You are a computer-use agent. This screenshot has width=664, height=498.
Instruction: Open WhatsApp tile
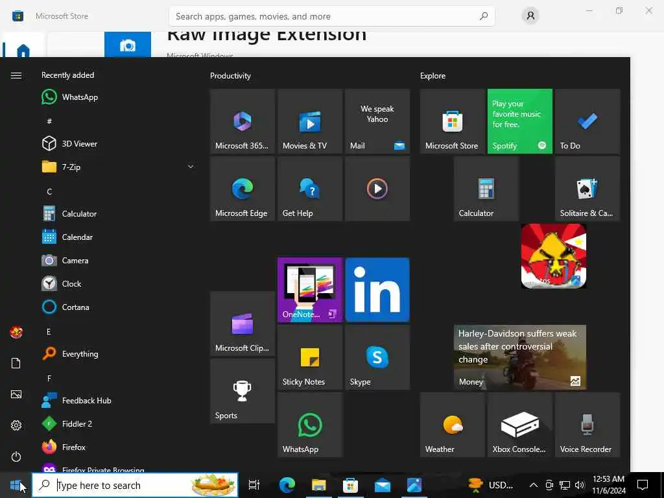click(310, 425)
